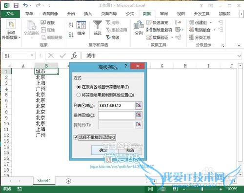Select the Sheet1 worksheet tab

44,181
